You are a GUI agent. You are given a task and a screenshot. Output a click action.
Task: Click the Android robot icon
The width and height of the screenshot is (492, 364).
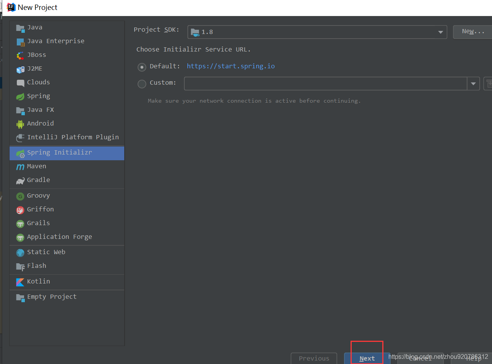tap(20, 124)
